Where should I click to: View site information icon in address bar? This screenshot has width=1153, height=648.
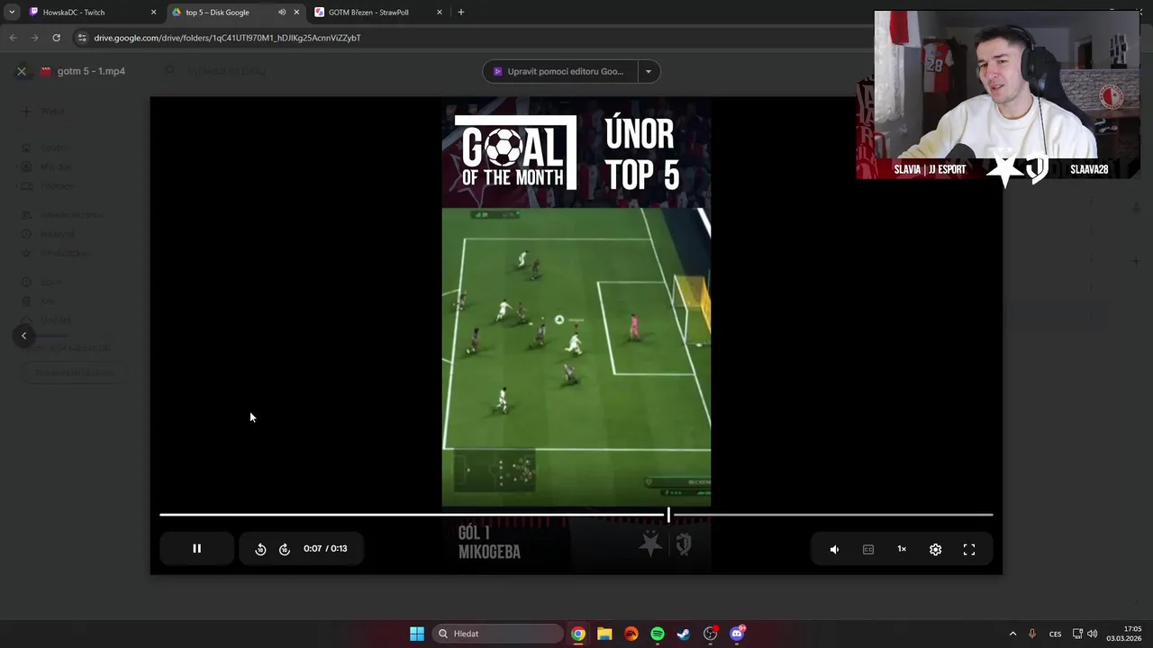coord(82,38)
